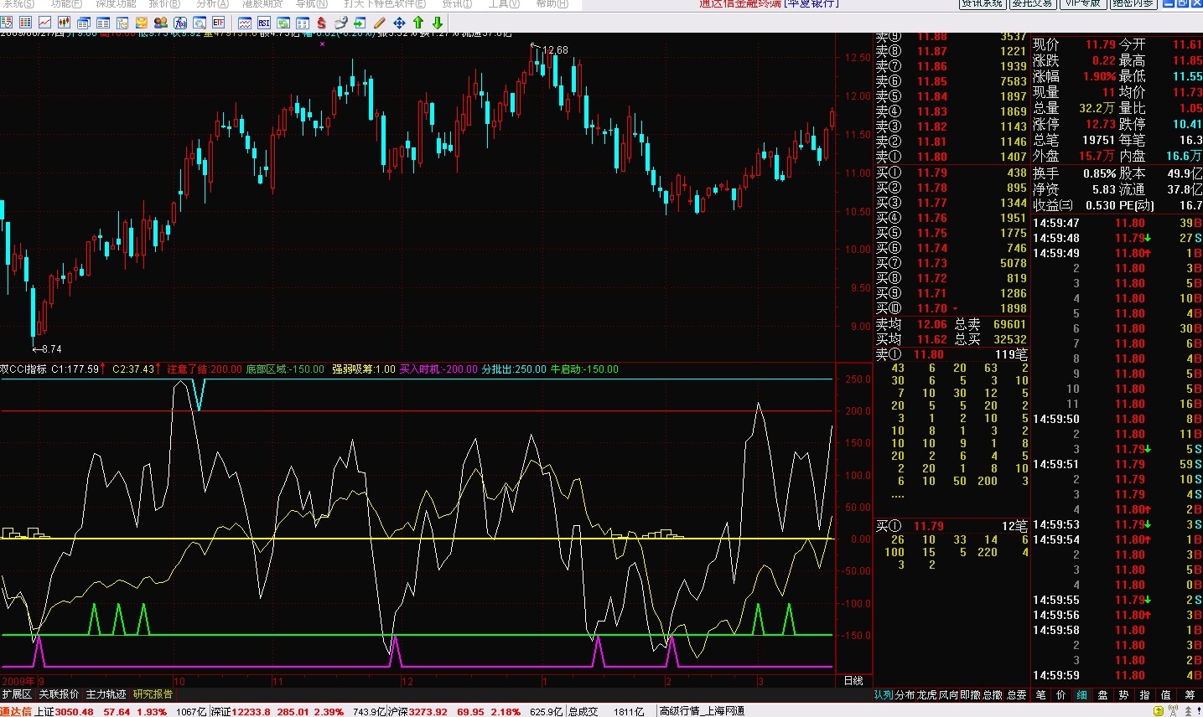Click the red dollar sign icon
This screenshot has height=717, width=1203.
click(322, 23)
